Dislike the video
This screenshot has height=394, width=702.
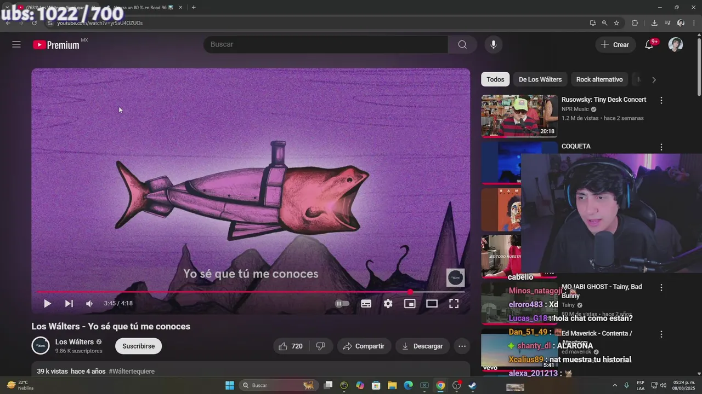(x=321, y=346)
